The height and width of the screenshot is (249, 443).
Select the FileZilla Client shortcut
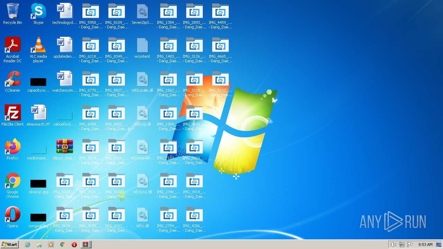pyautogui.click(x=12, y=116)
